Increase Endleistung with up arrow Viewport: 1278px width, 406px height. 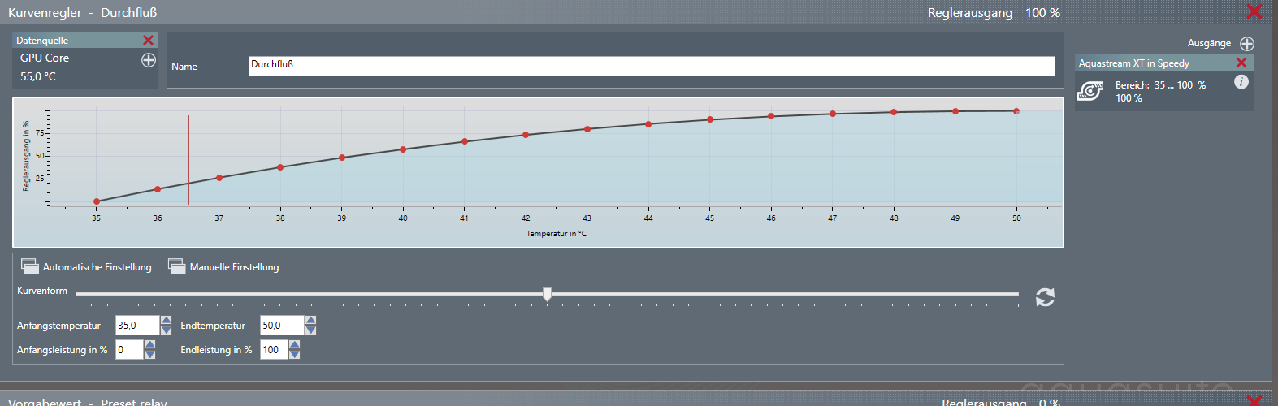(x=294, y=345)
